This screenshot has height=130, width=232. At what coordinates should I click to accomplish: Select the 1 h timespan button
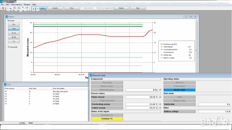[14, 41]
